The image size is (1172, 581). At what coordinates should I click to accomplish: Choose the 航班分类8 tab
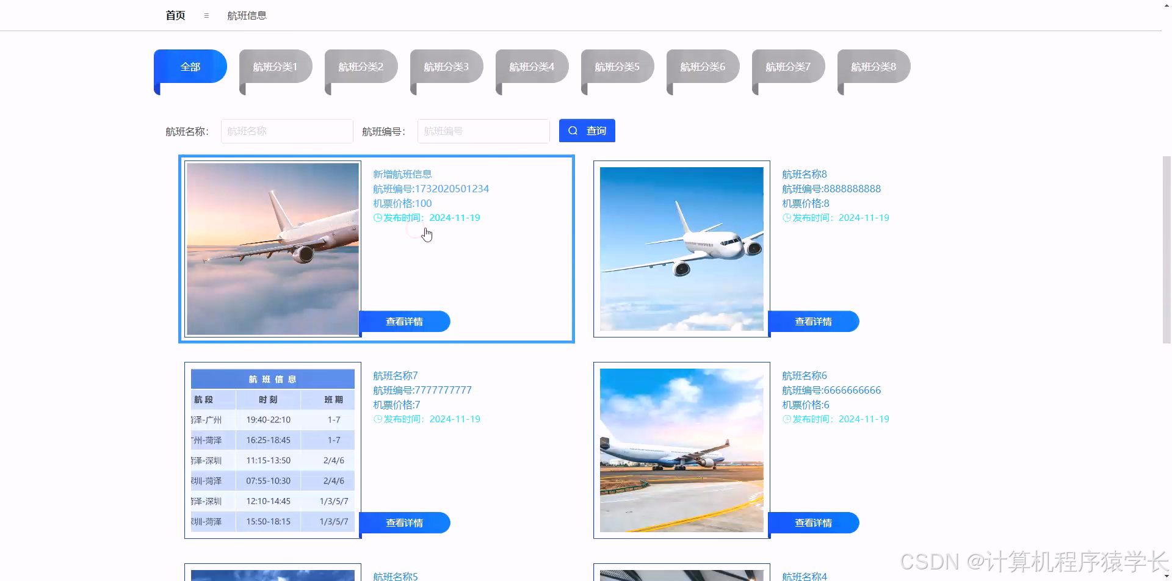pyautogui.click(x=874, y=67)
